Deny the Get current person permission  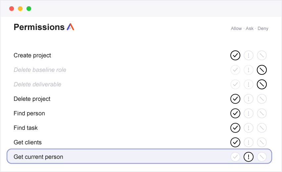[262, 157]
